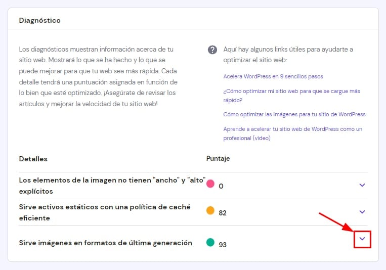Click the "Puntaje" column header
386x270 pixels.
point(218,158)
